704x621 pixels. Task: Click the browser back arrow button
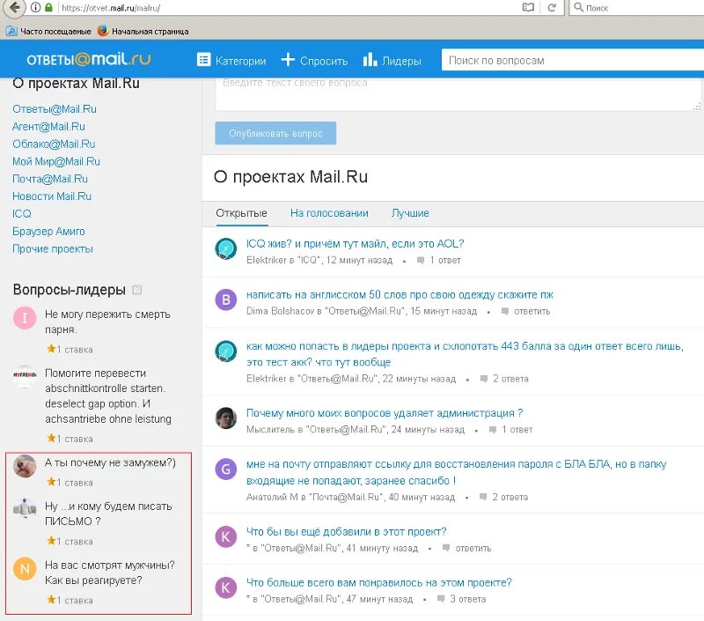pos(14,7)
